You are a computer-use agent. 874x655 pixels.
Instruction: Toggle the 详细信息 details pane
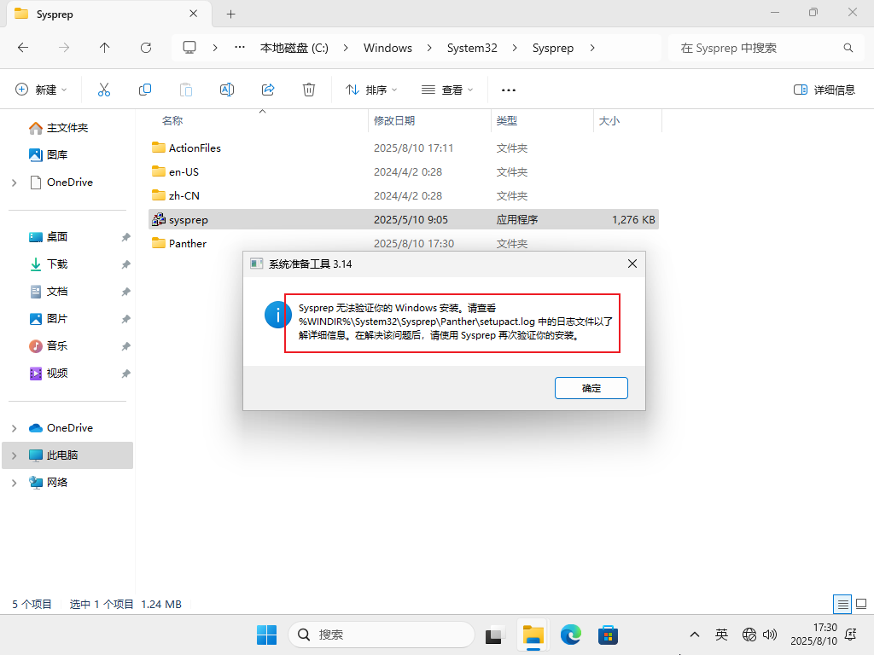click(x=824, y=90)
